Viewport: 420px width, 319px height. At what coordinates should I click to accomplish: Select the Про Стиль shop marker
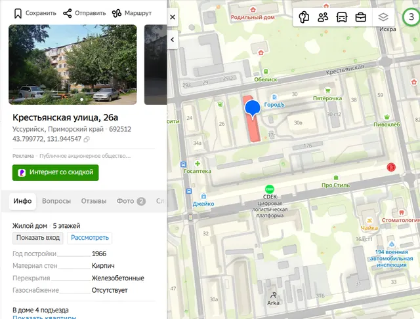click(336, 178)
